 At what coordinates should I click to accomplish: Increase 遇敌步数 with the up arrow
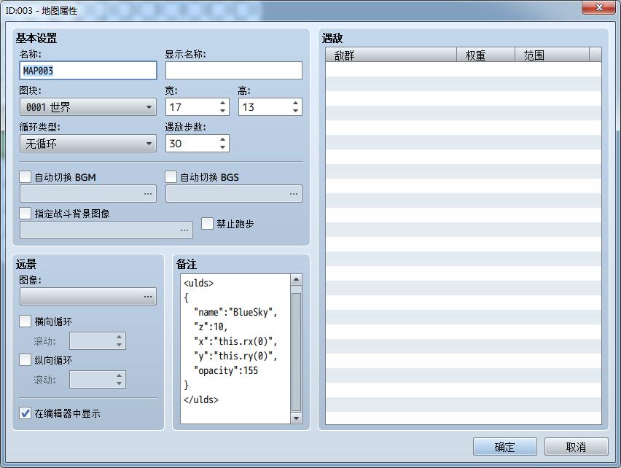tap(222, 139)
